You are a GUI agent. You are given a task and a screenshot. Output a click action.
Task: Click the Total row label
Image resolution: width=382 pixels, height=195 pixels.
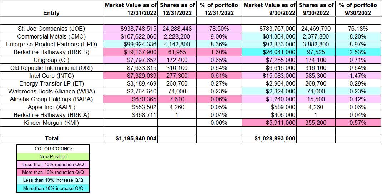pos(51,138)
